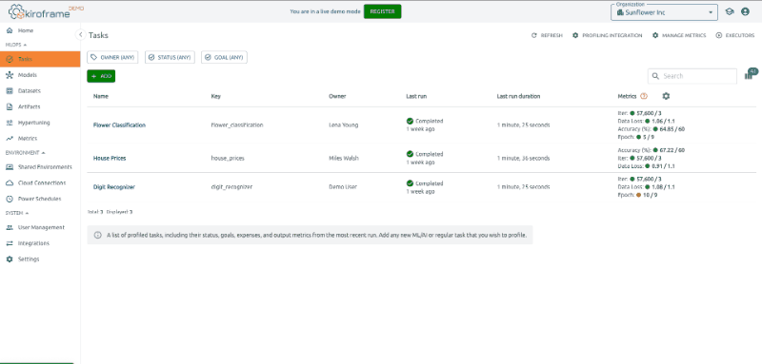Open Artifacts in the sidebar
The image size is (762, 364).
(x=40, y=106)
